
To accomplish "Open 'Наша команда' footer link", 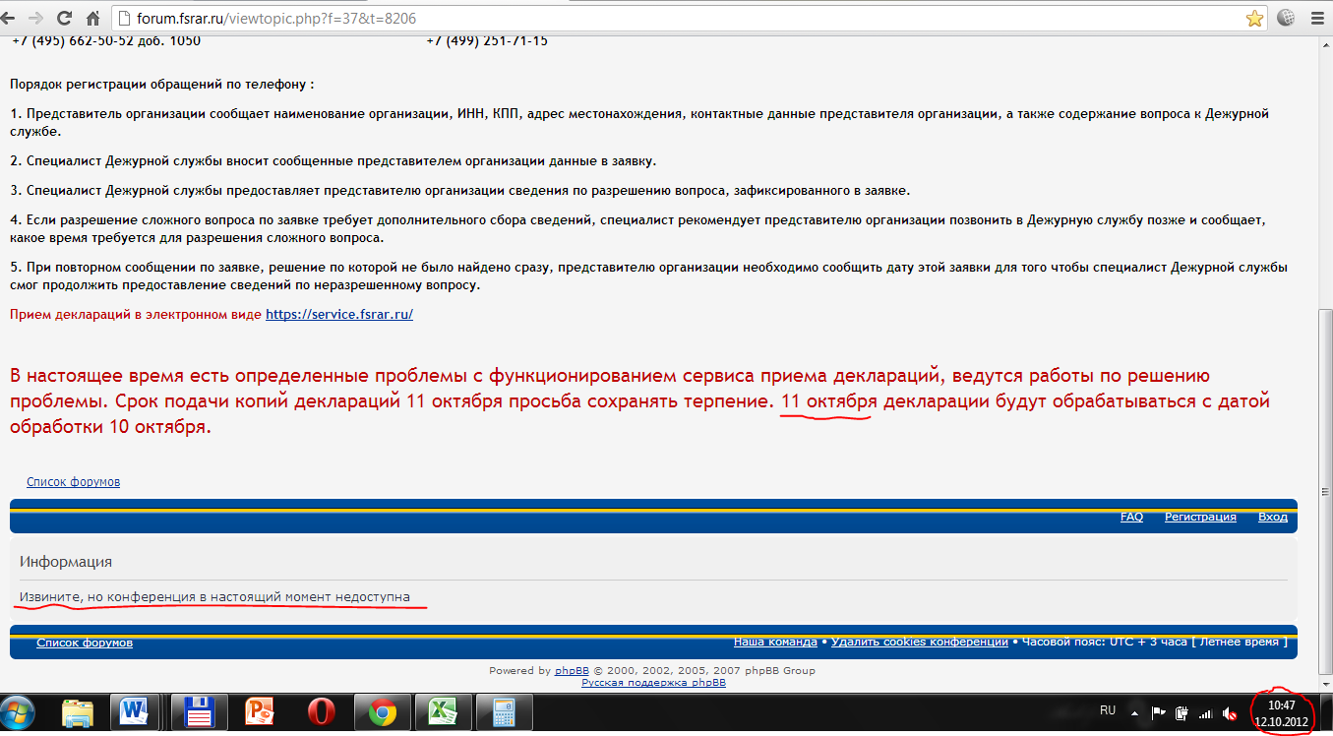I will point(775,642).
